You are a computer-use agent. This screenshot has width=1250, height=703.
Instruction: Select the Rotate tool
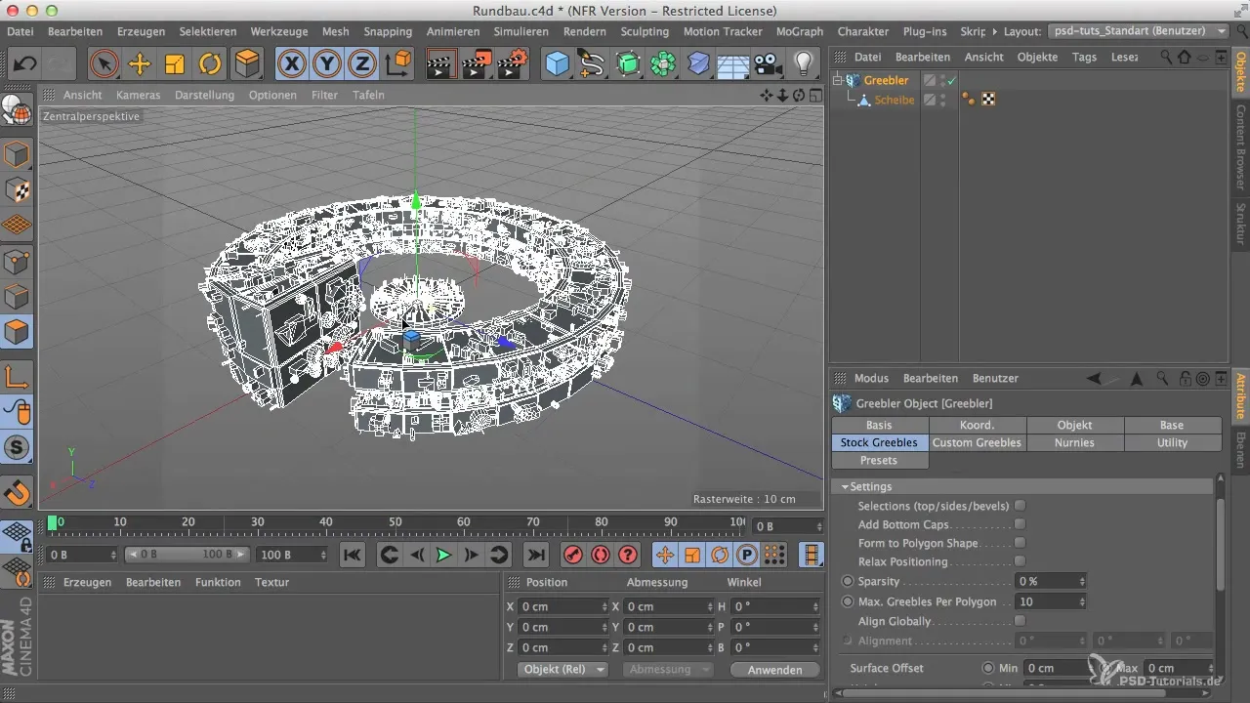(210, 64)
